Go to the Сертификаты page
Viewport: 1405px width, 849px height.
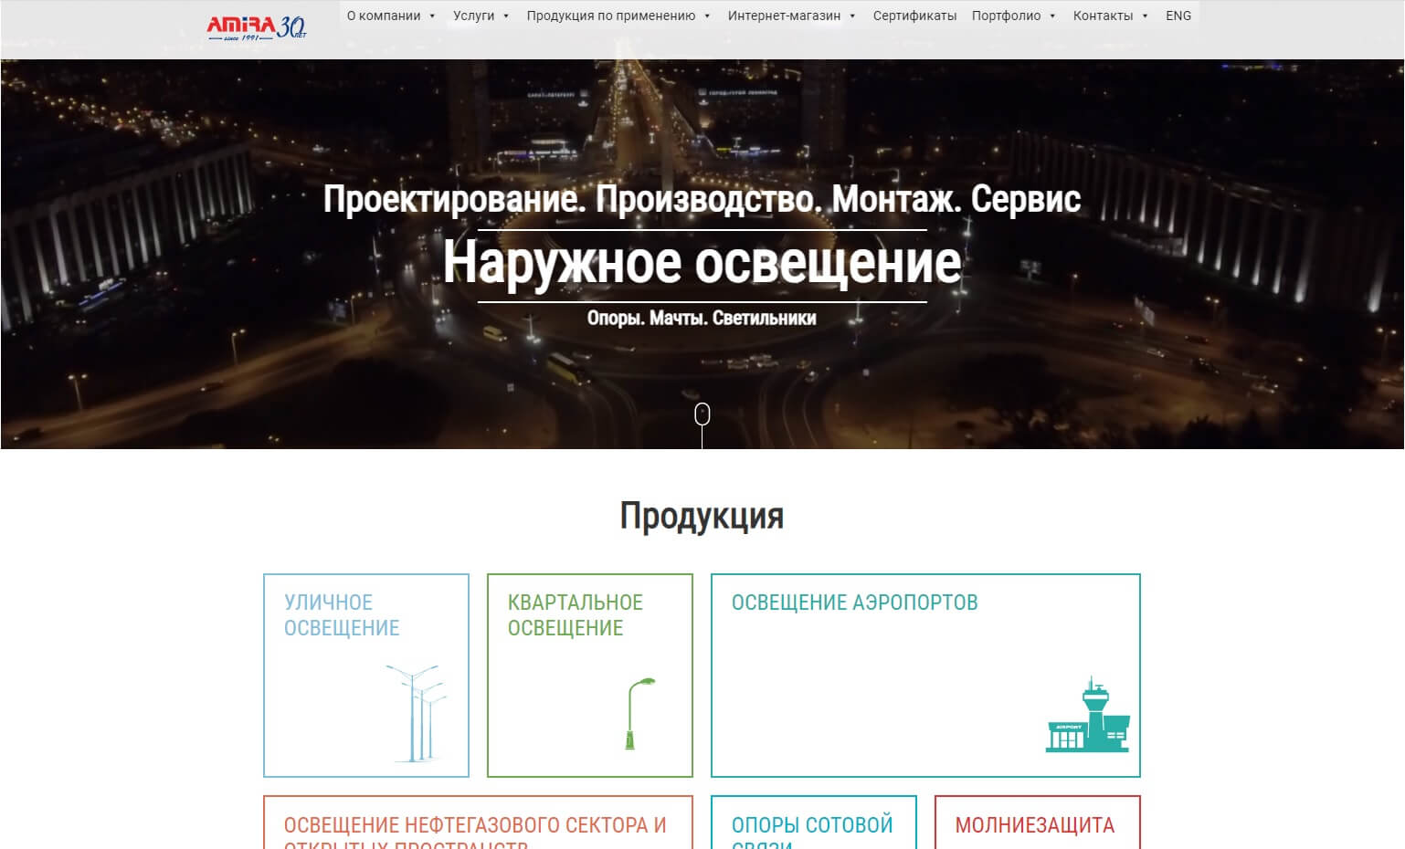(x=914, y=16)
